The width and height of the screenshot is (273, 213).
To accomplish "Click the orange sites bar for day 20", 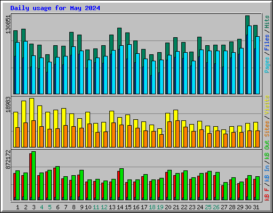I will tap(170, 134).
